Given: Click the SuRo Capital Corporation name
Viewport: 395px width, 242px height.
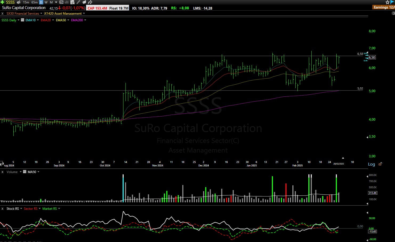Looking at the screenshot, I should coord(24,8).
